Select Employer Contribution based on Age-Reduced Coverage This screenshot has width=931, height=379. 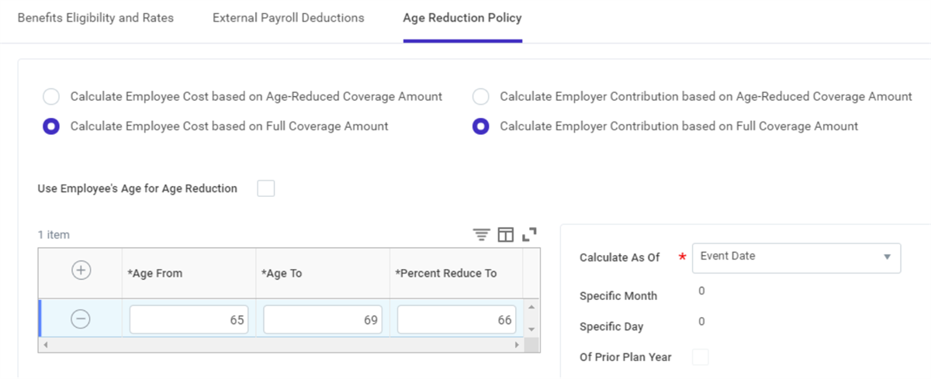(481, 97)
